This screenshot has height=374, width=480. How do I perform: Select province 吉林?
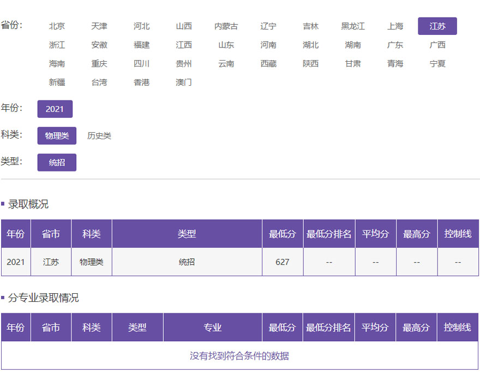click(310, 26)
